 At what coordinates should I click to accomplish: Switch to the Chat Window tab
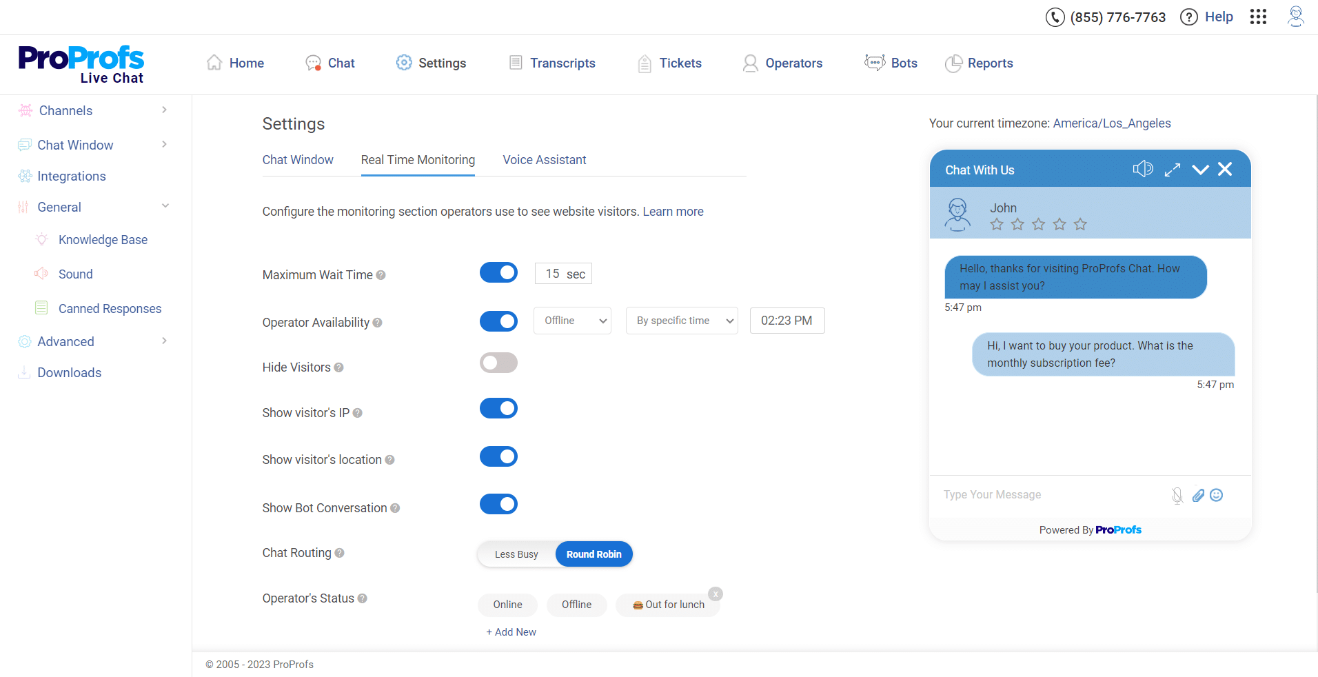(298, 160)
